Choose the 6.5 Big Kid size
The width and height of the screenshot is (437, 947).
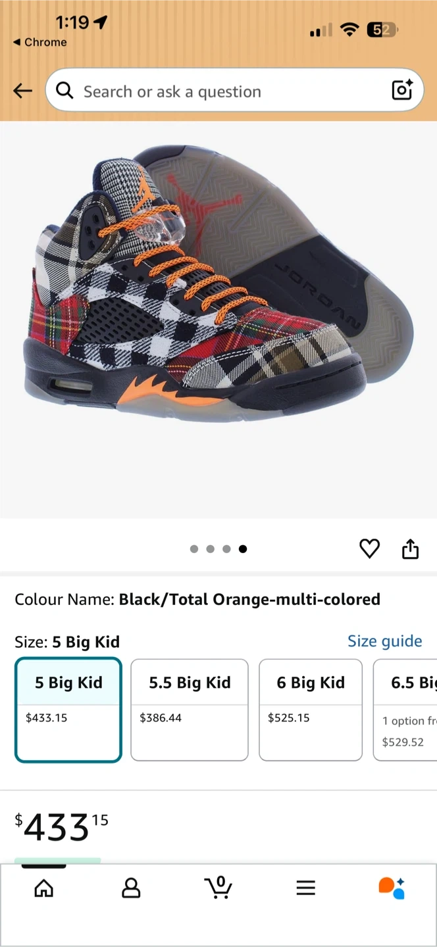click(x=405, y=710)
